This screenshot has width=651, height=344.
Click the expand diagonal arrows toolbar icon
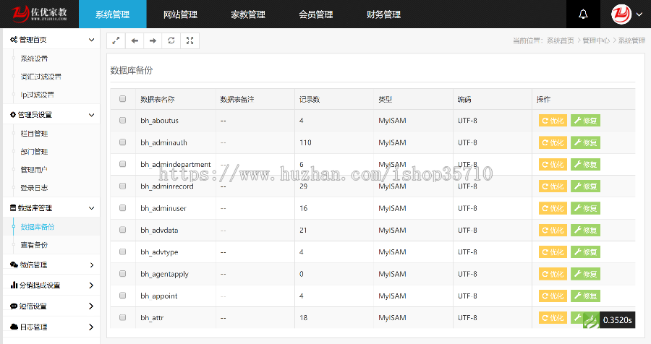[116, 40]
